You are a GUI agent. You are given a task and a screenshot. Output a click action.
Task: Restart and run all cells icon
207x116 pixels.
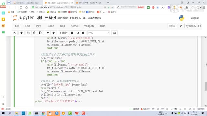click(83, 33)
